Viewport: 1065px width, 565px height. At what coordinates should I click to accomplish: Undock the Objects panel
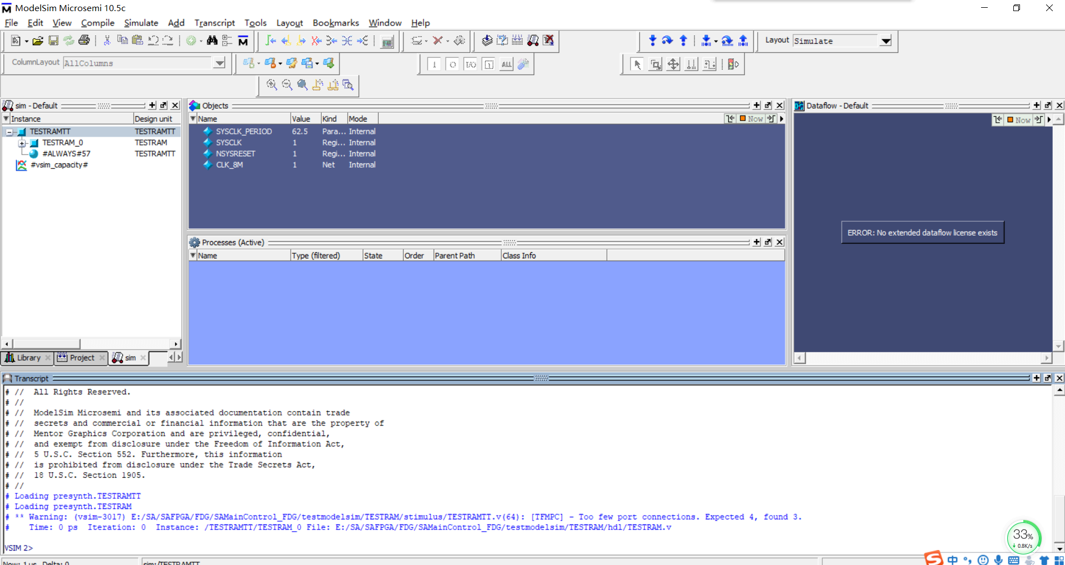tap(768, 104)
